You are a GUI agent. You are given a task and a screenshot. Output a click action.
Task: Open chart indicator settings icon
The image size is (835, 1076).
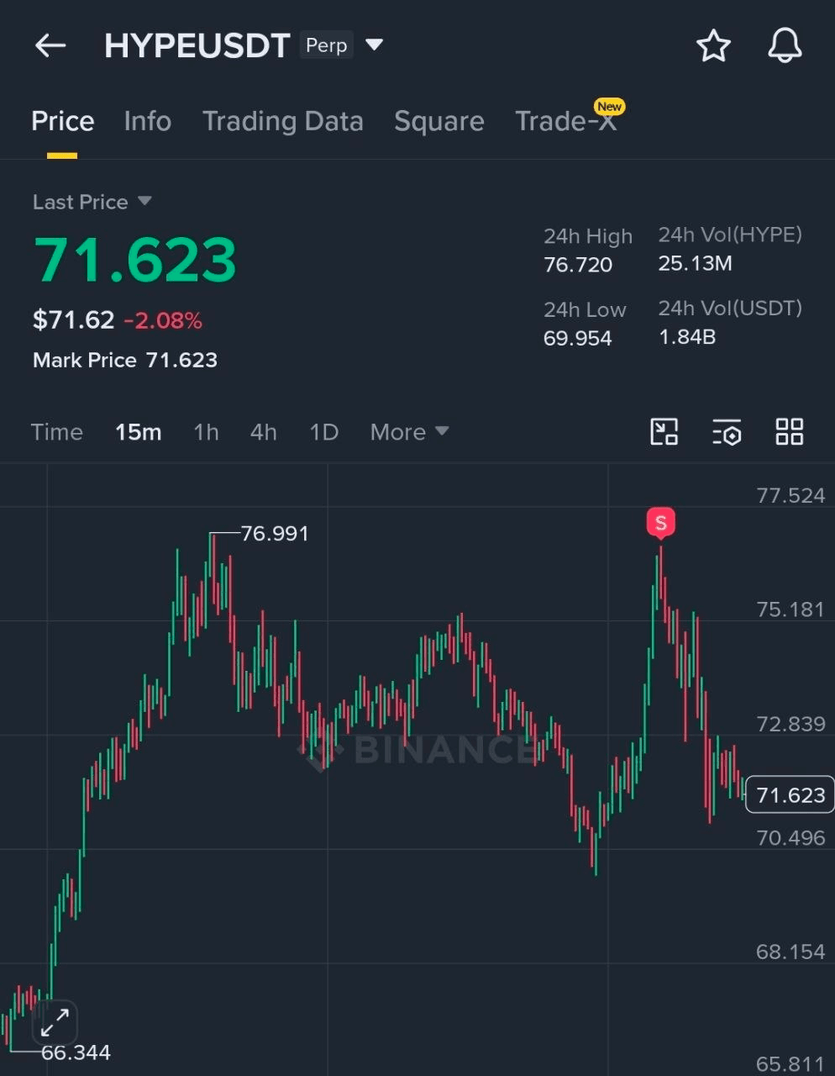727,432
